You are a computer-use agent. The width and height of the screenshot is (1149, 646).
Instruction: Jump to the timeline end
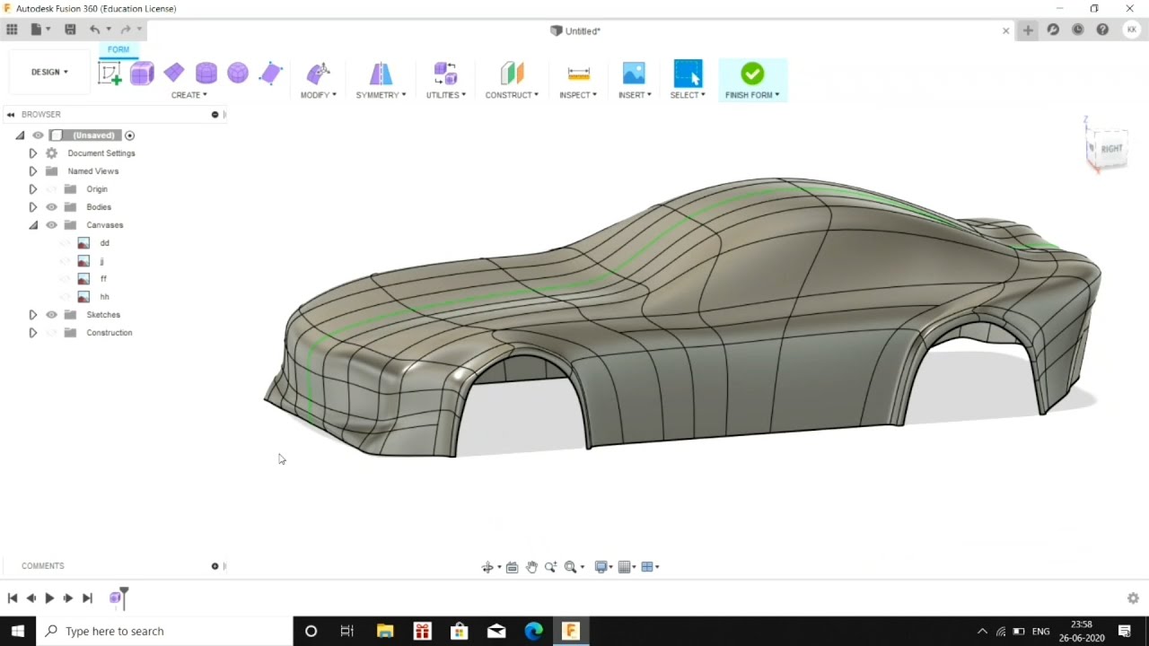[87, 598]
